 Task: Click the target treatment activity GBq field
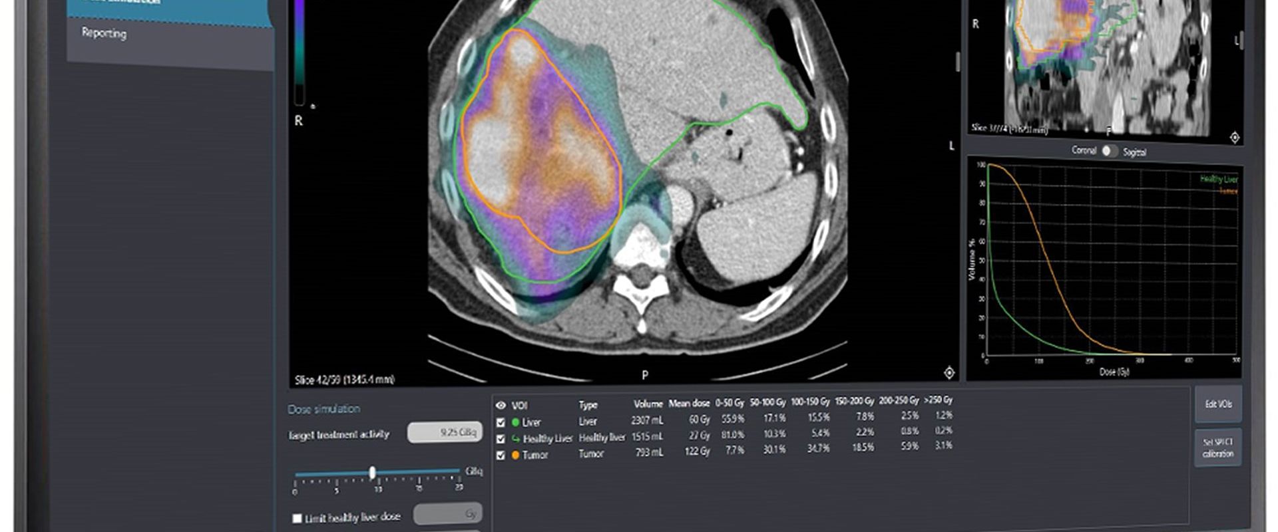click(445, 433)
